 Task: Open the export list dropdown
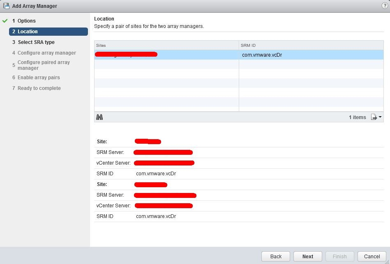point(376,117)
